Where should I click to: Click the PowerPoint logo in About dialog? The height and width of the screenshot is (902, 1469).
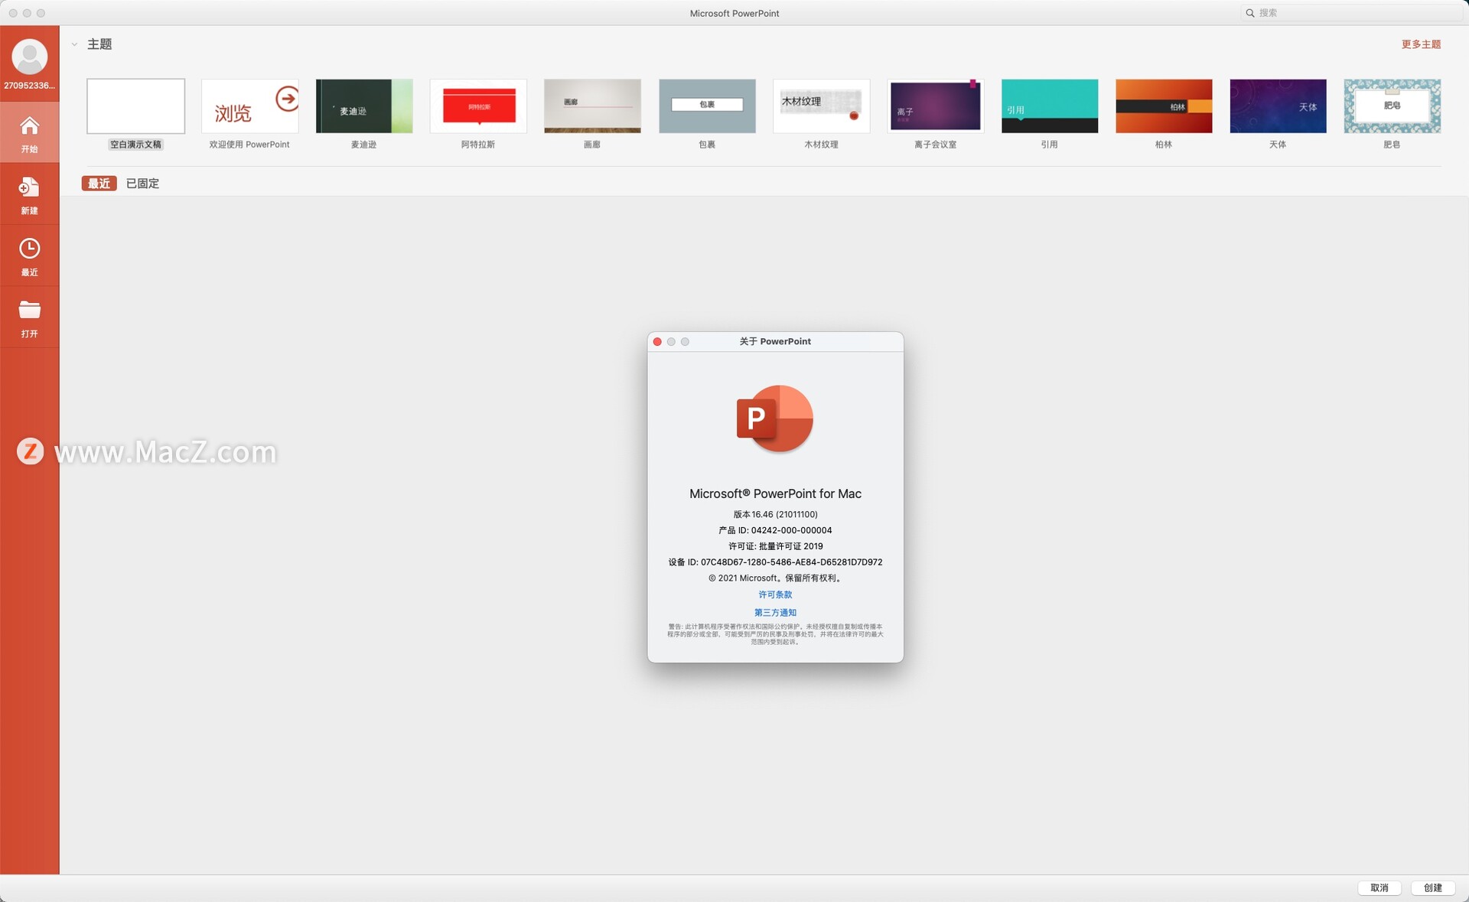pyautogui.click(x=775, y=418)
